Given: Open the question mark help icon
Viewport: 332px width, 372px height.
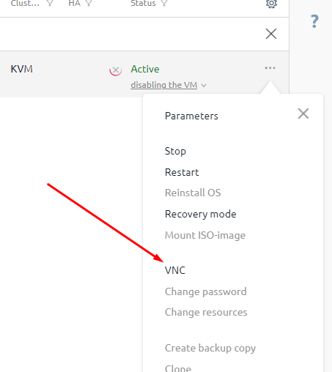Looking at the screenshot, I should pyautogui.click(x=314, y=21).
